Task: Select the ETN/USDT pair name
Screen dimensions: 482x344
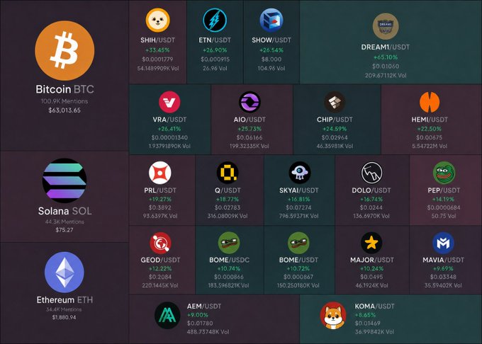Action: coord(215,40)
